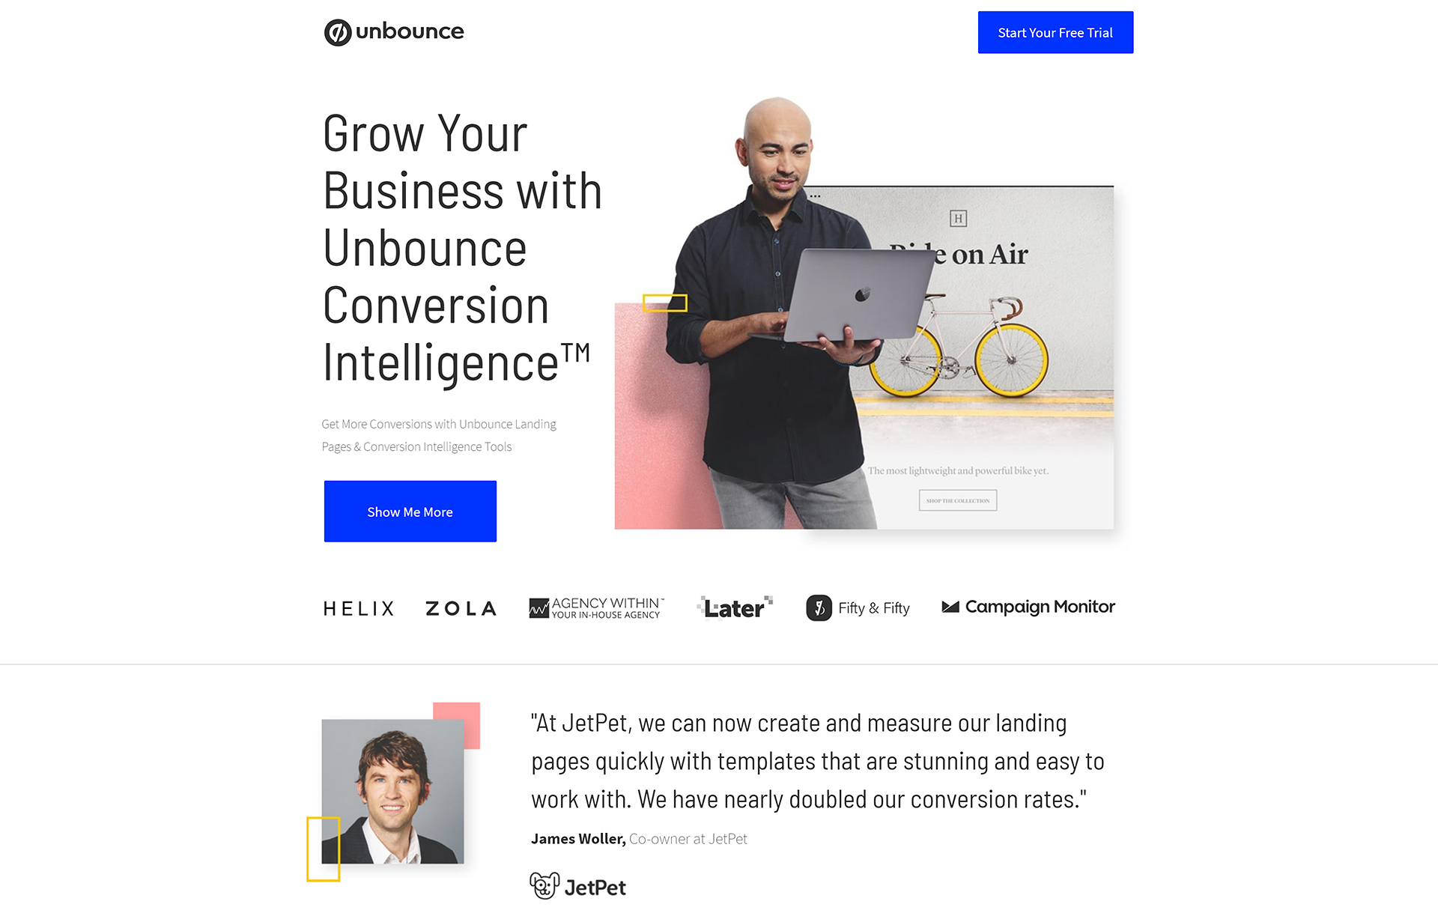Click the Later brand logo
This screenshot has width=1438, height=919.
tap(734, 607)
